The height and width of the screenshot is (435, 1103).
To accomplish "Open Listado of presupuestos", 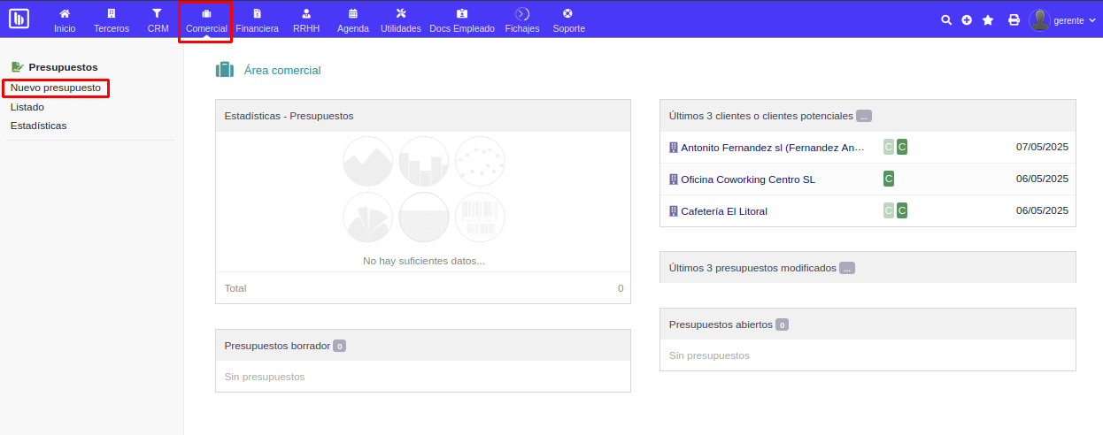I will 27,107.
